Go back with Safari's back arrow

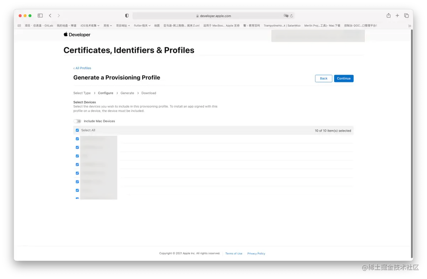pyautogui.click(x=50, y=16)
